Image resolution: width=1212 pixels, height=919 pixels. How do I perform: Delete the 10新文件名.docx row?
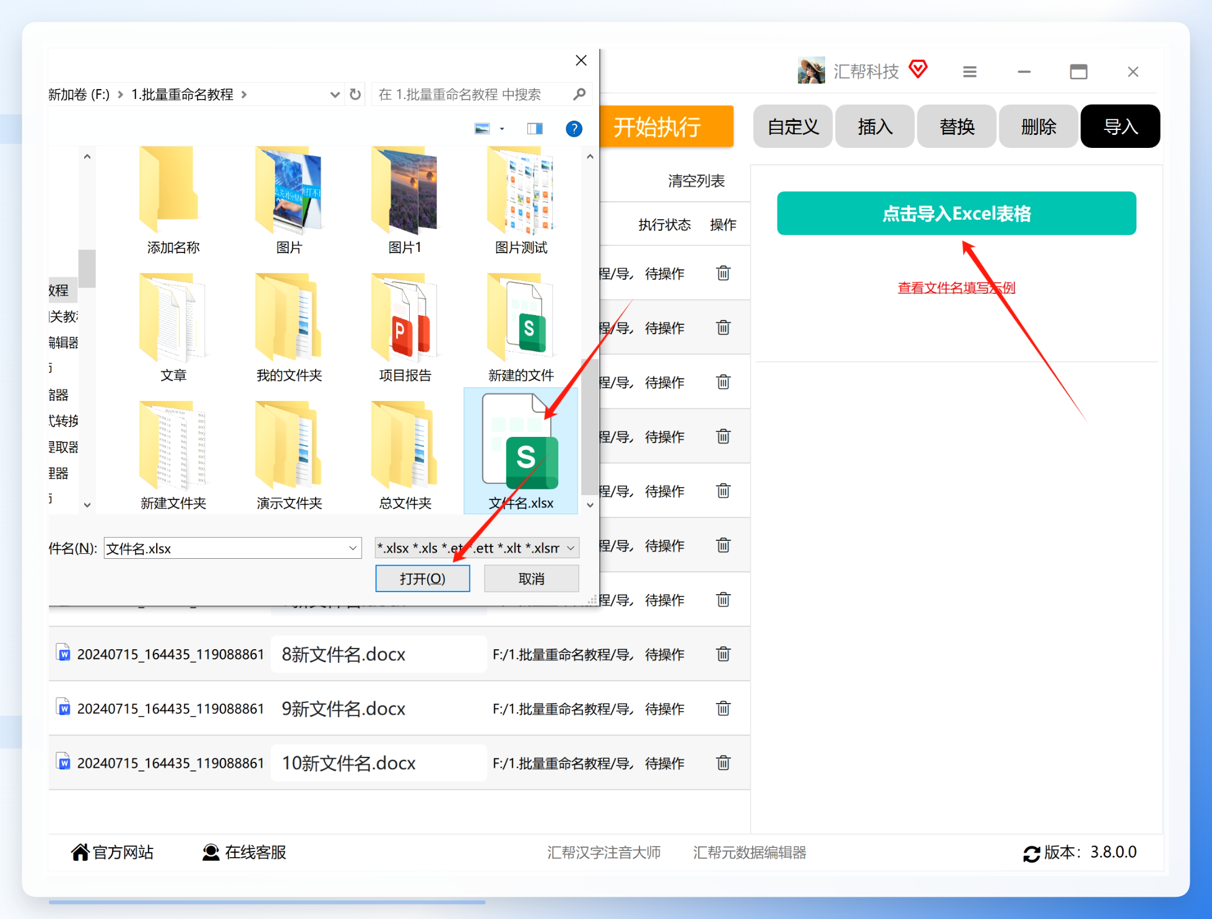pyautogui.click(x=723, y=762)
